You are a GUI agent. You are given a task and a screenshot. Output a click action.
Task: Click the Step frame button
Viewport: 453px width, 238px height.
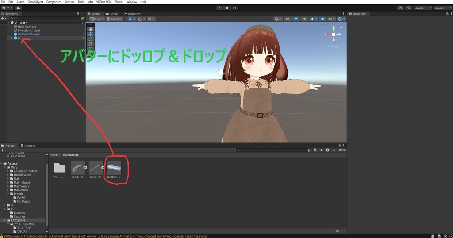coord(234,8)
